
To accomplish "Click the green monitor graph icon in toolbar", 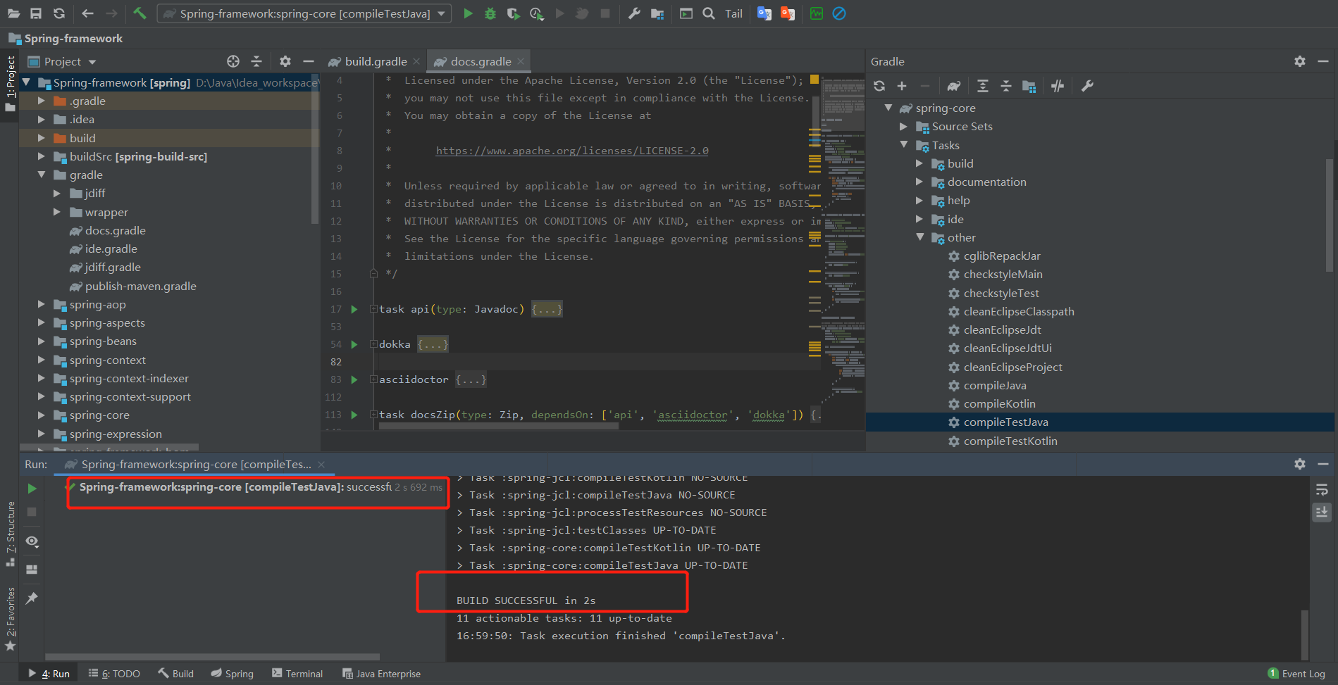I will (x=817, y=13).
